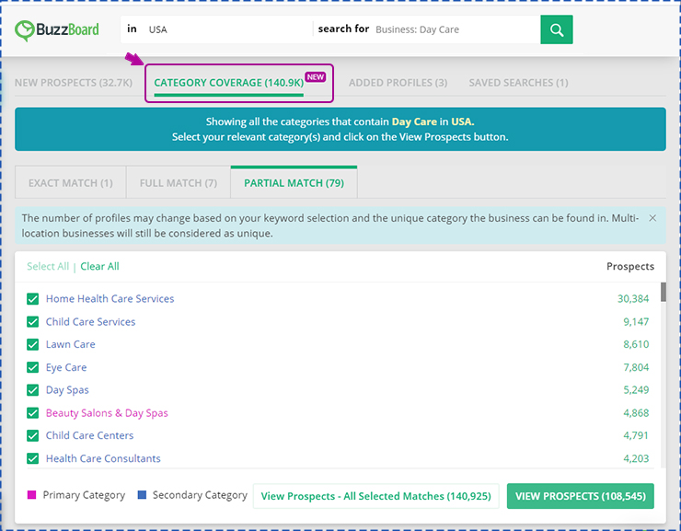This screenshot has width=681, height=531.
Task: Switch to the Full Match tab
Action: (178, 183)
